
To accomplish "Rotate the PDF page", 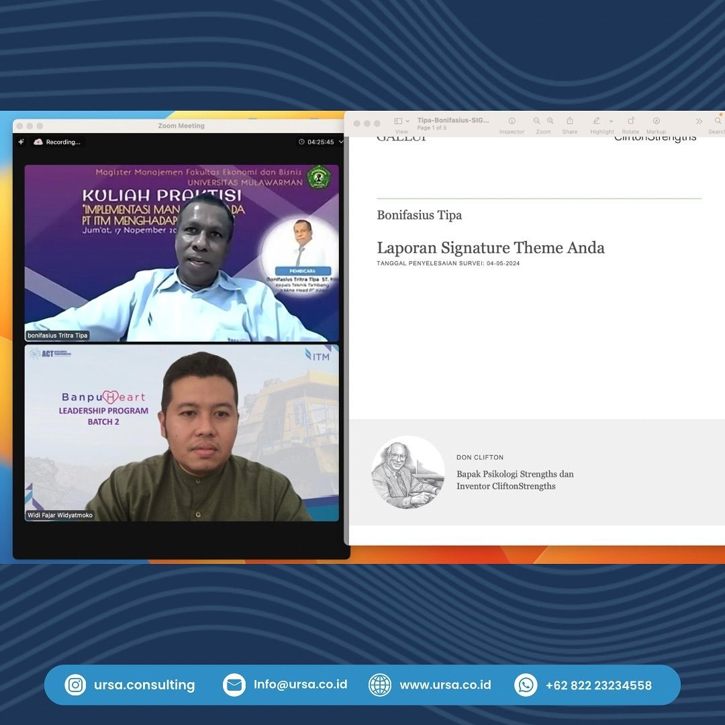I will pyautogui.click(x=631, y=121).
